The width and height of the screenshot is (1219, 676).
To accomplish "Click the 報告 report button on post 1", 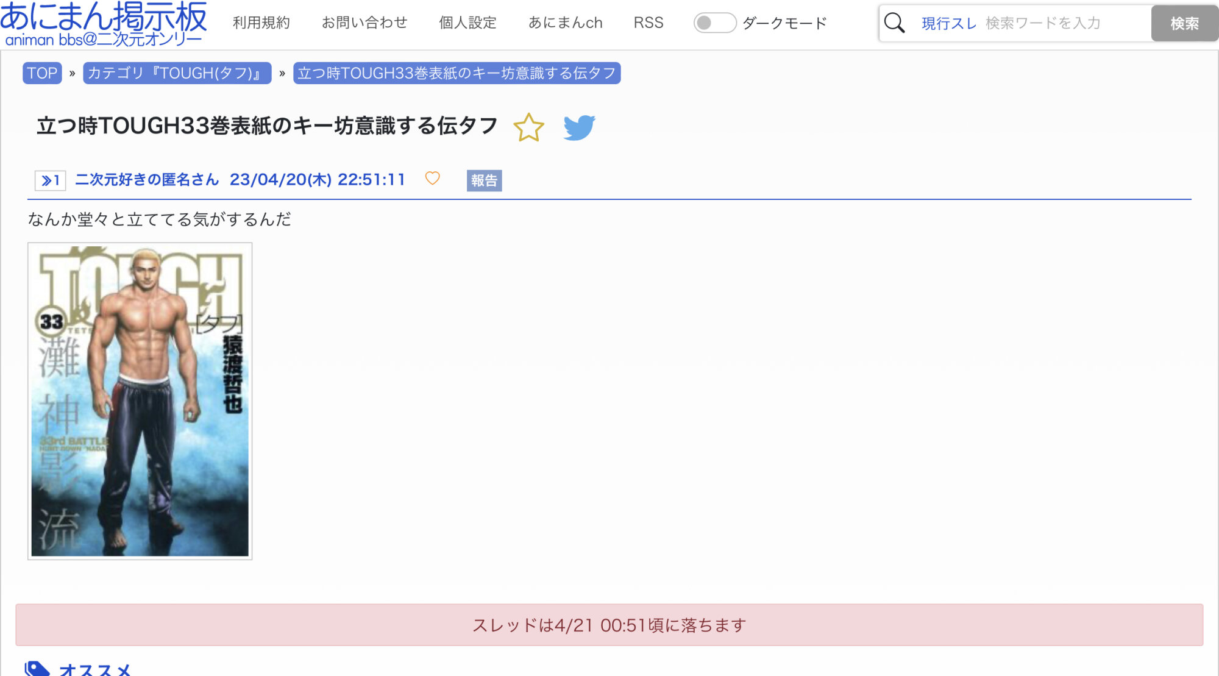I will point(484,180).
